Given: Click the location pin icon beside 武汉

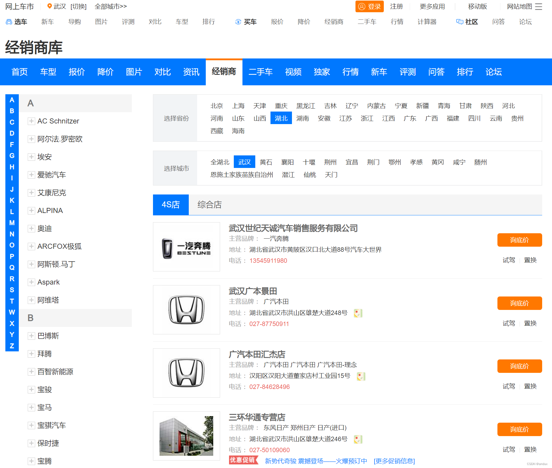Looking at the screenshot, I should click(50, 6).
